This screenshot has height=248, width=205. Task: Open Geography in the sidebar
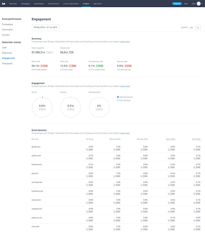[7, 63]
